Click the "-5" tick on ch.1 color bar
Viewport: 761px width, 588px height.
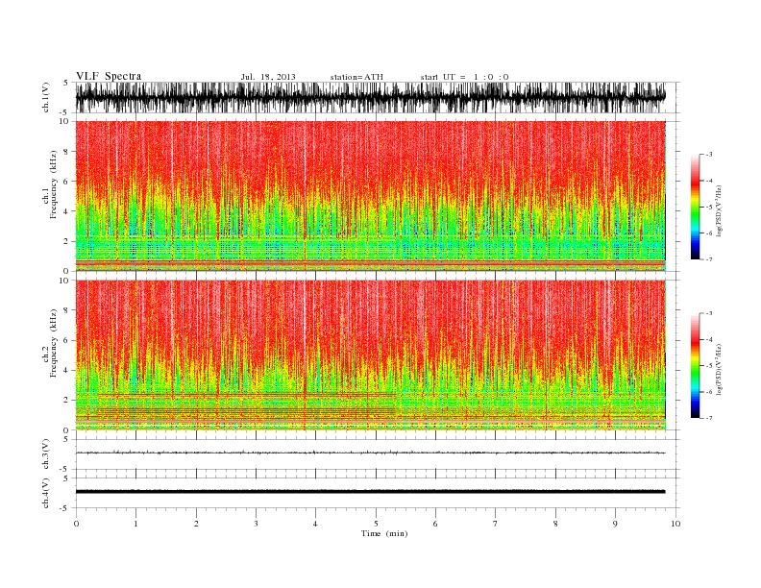(709, 208)
